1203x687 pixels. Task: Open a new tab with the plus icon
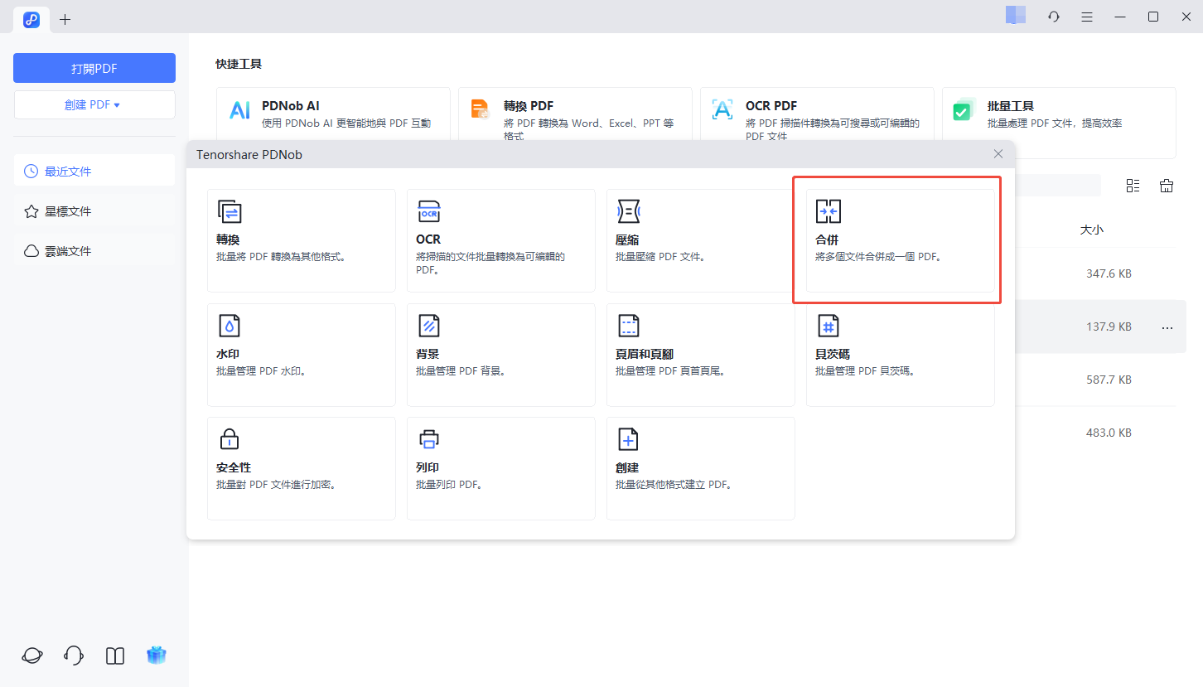[65, 19]
